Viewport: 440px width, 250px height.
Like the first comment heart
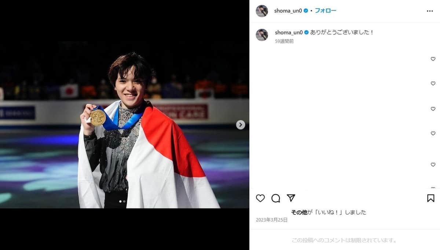pos(433,59)
